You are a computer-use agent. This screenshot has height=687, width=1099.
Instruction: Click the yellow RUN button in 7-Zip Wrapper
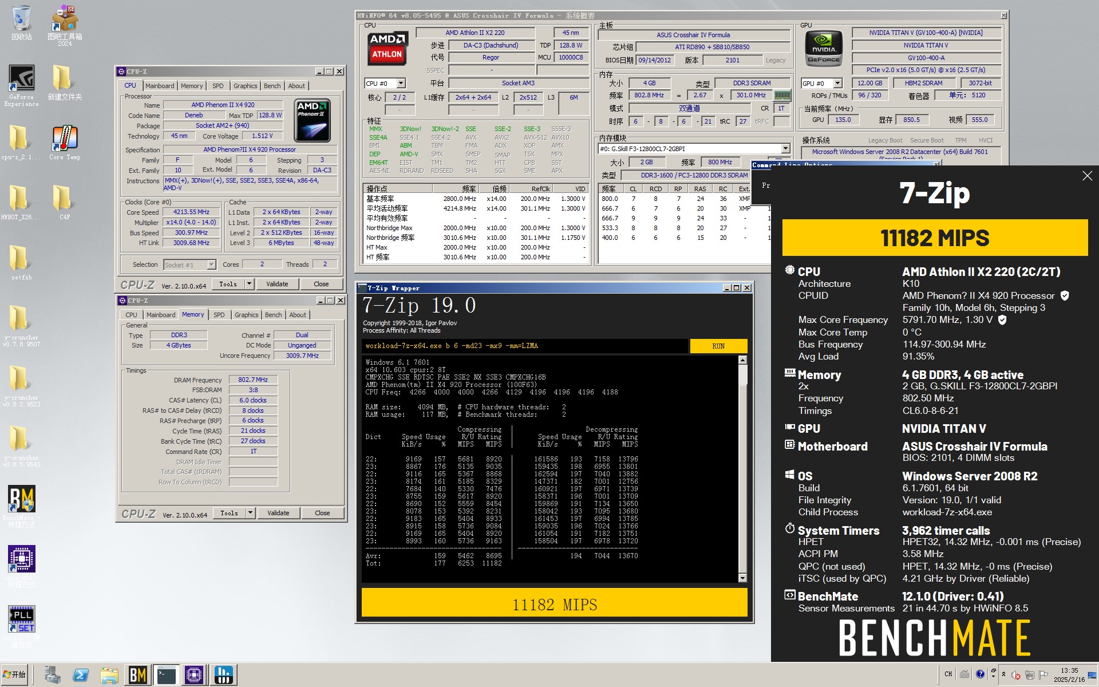point(718,346)
